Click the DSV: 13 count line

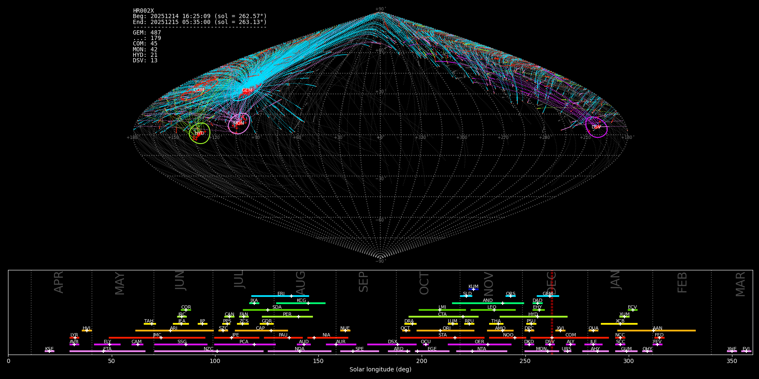145,61
